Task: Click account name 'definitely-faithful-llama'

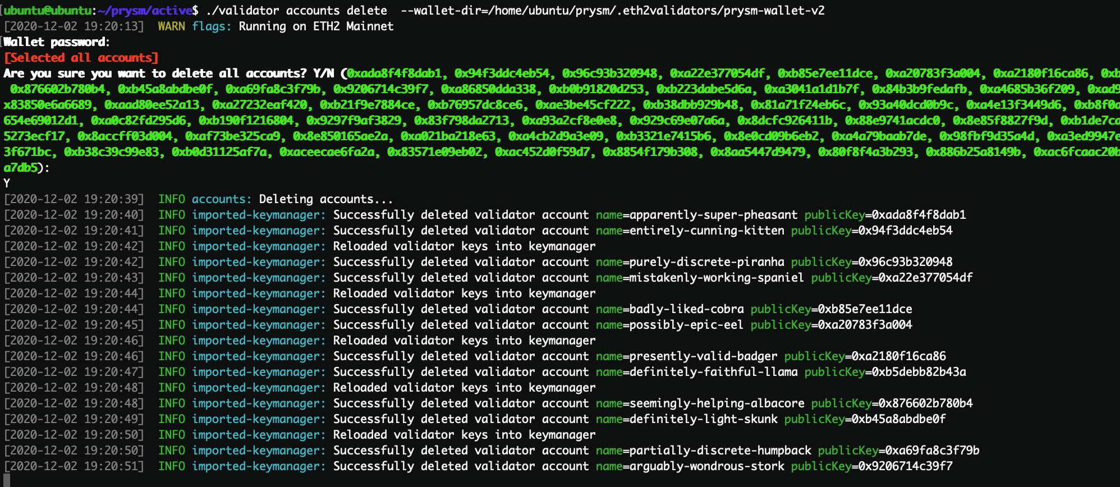Action: pos(713,372)
